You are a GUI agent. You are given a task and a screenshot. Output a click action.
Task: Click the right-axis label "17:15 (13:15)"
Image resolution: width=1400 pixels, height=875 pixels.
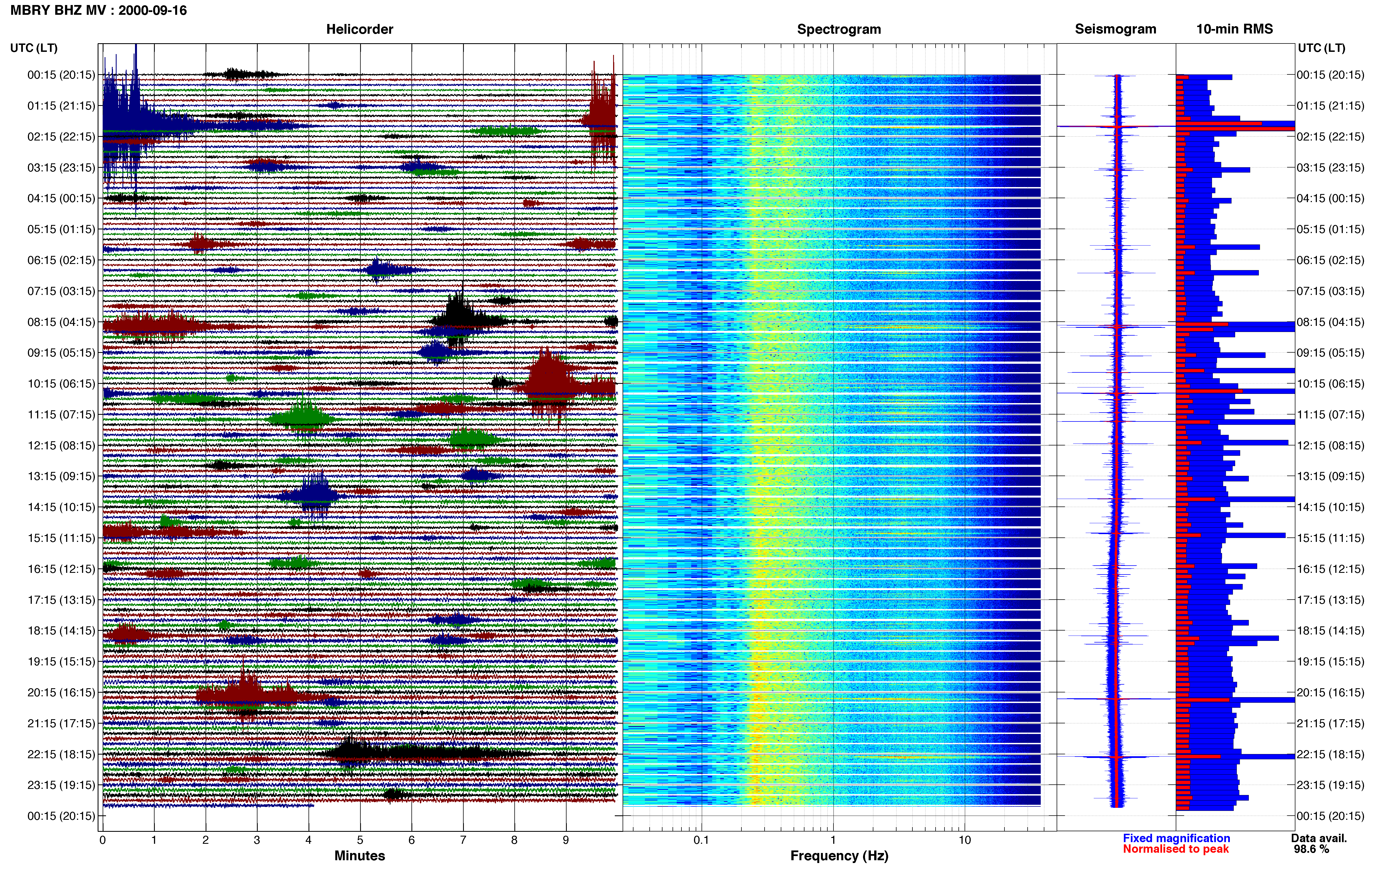[x=1331, y=600]
